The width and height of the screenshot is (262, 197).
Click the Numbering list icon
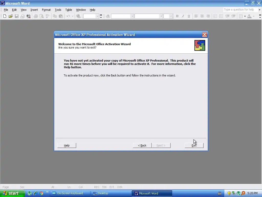[x=215, y=16]
